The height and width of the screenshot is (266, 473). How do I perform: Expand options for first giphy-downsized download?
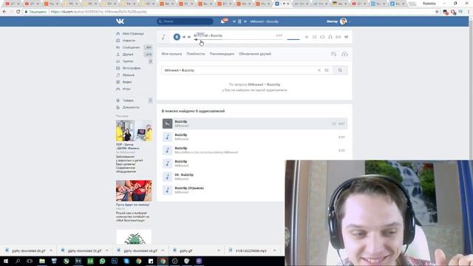pos(51,250)
